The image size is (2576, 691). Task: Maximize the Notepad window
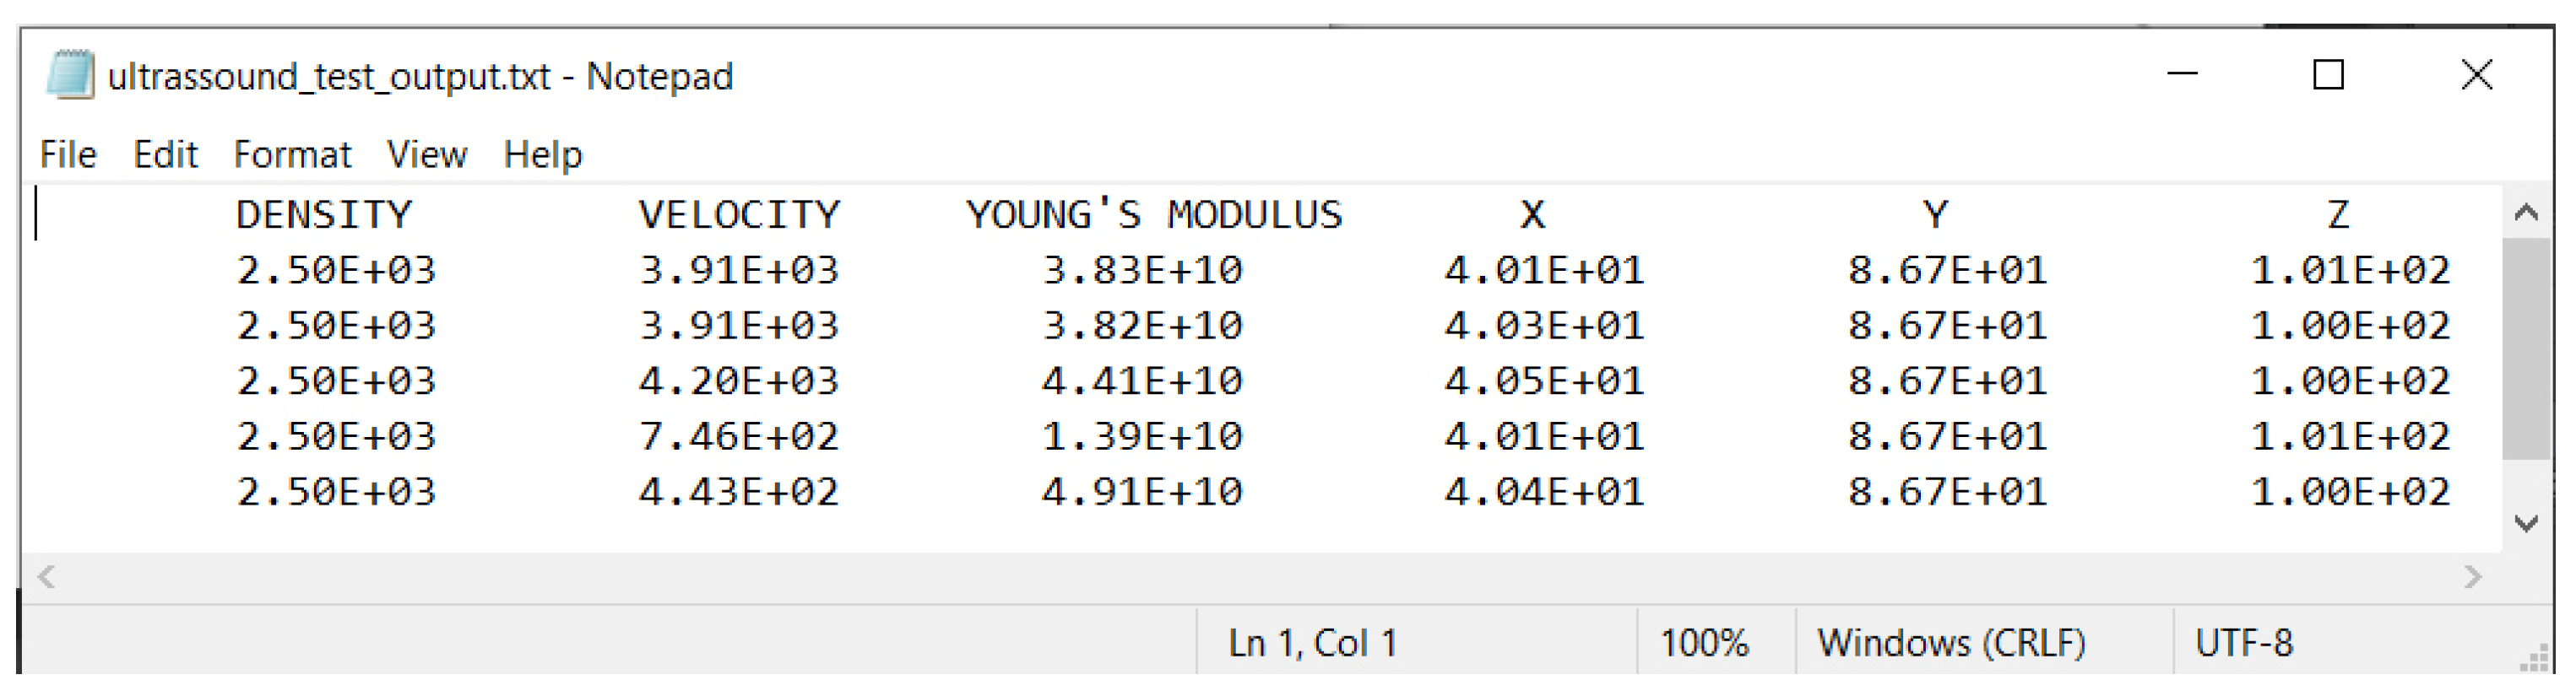(x=2328, y=75)
